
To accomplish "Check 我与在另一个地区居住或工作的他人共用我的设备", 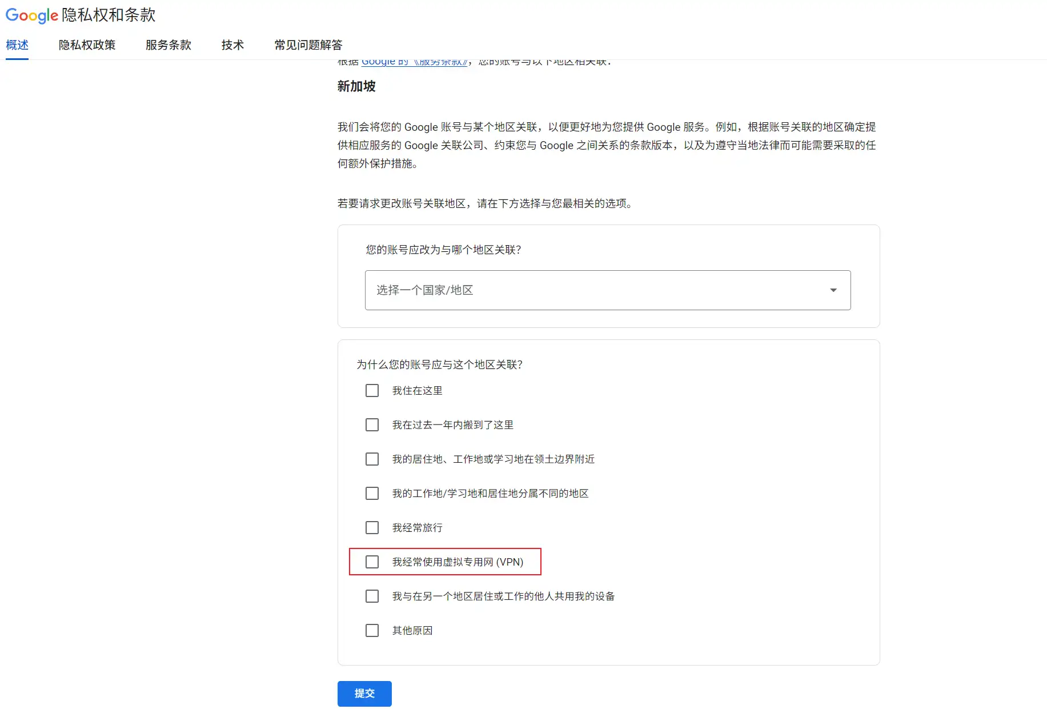I will pos(372,596).
